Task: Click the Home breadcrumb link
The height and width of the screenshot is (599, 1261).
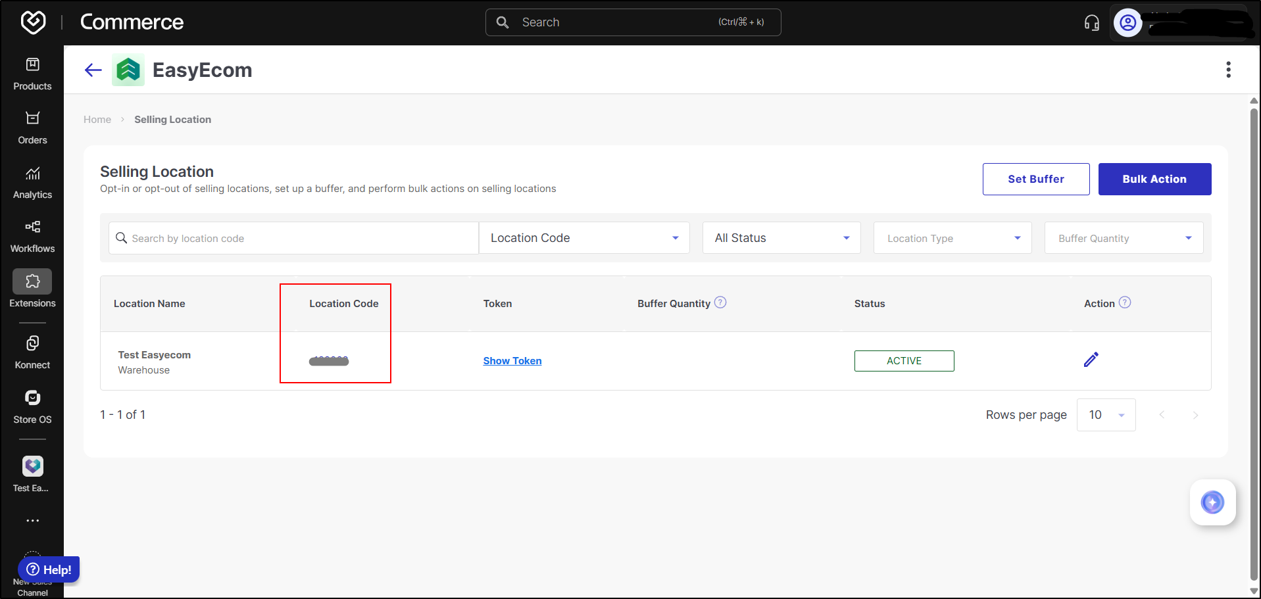Action: coord(97,120)
